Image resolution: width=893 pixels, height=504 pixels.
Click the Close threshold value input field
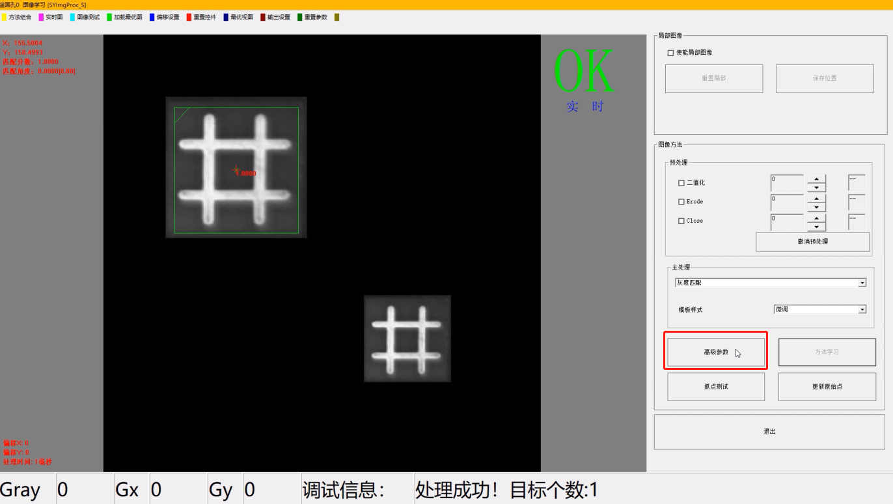click(786, 221)
